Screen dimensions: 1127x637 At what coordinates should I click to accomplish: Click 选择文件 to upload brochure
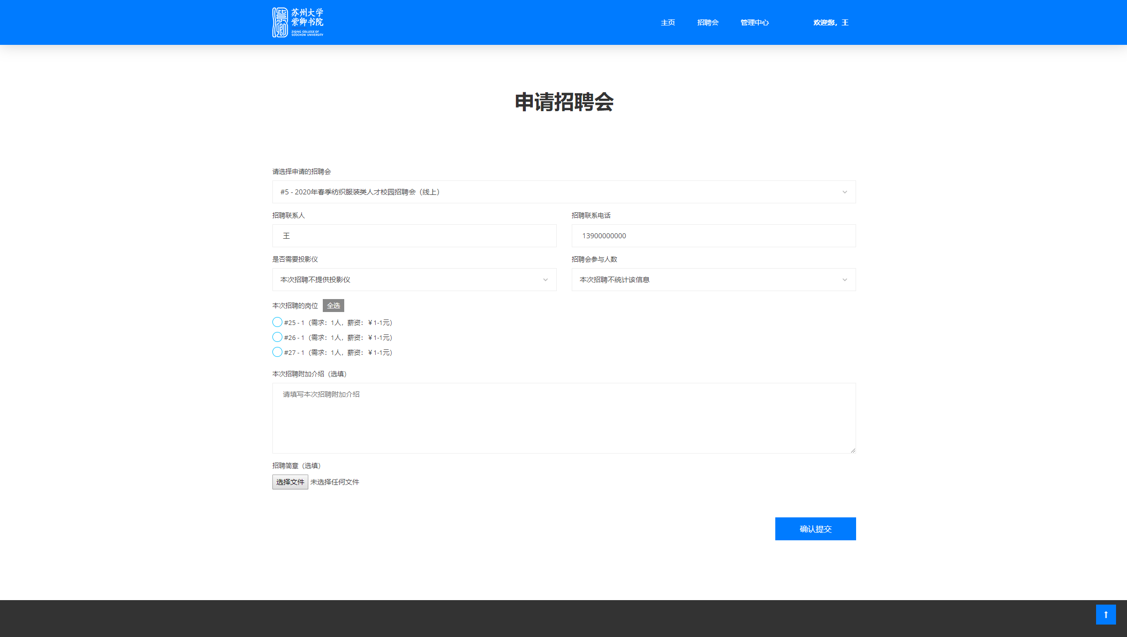290,482
